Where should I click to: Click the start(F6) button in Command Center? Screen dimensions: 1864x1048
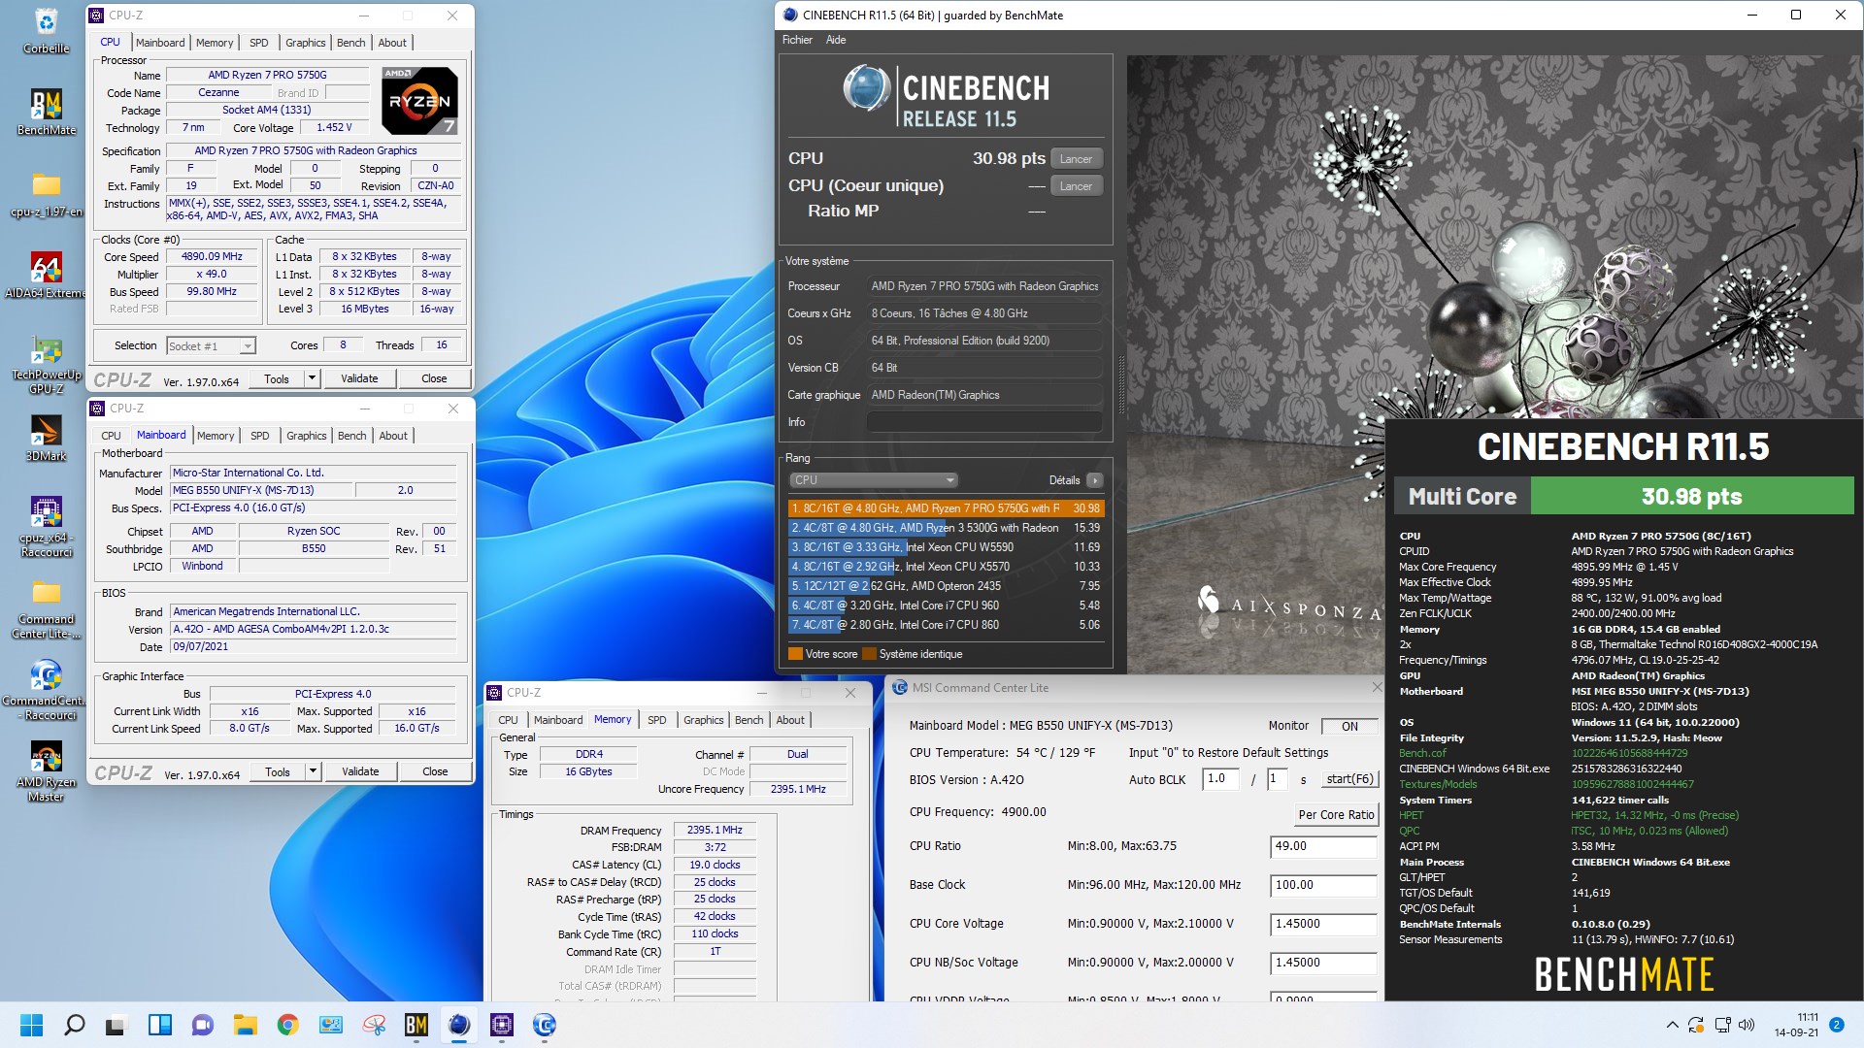(x=1349, y=779)
